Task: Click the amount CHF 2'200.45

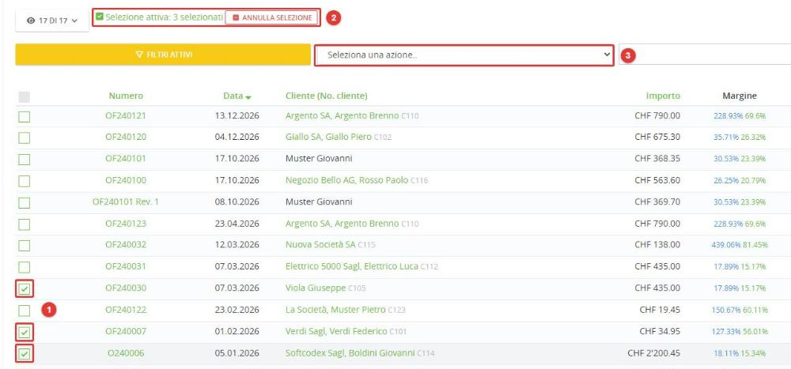Action: tap(654, 353)
